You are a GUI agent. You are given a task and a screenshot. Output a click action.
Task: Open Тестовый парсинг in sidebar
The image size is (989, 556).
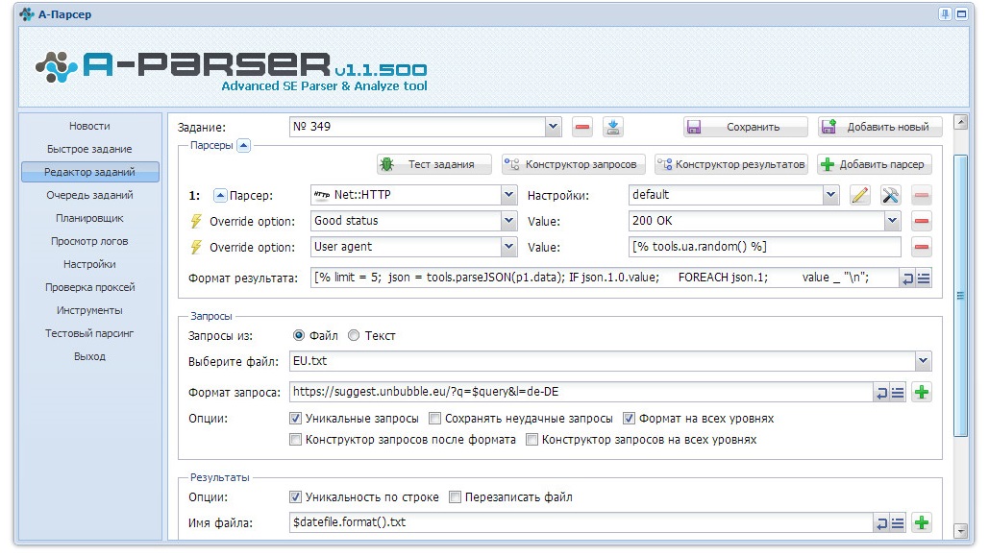(89, 333)
